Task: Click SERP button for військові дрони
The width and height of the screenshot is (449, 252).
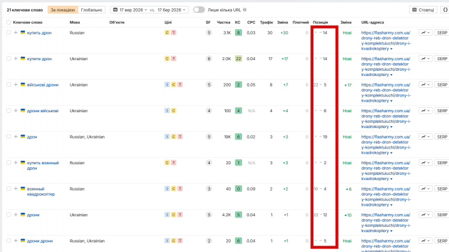Action: 442,85
